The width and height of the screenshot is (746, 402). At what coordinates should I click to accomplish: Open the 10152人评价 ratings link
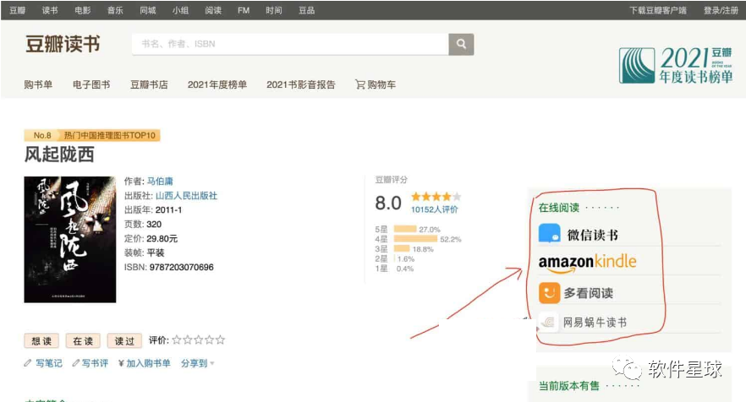pyautogui.click(x=435, y=209)
